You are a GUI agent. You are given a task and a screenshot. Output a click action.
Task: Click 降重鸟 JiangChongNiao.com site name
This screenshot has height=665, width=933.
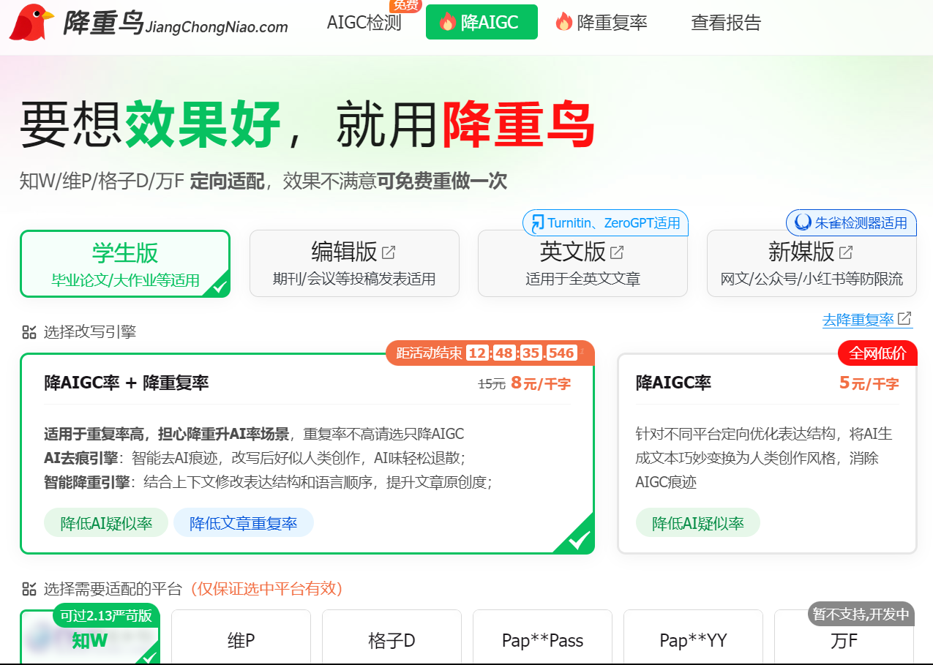175,23
